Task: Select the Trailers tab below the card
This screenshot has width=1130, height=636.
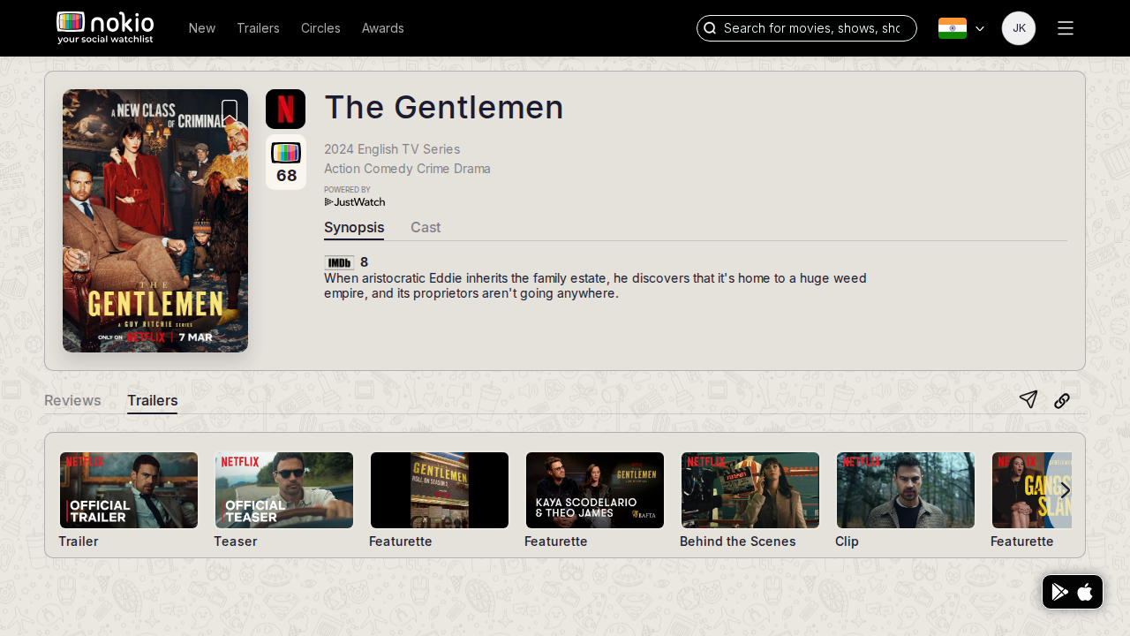Action: [153, 401]
